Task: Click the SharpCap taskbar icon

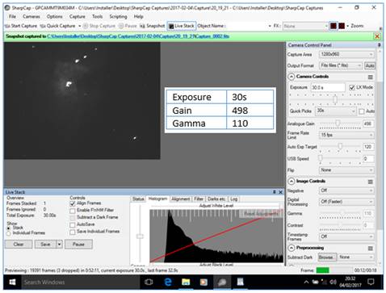Action: [x=222, y=282]
